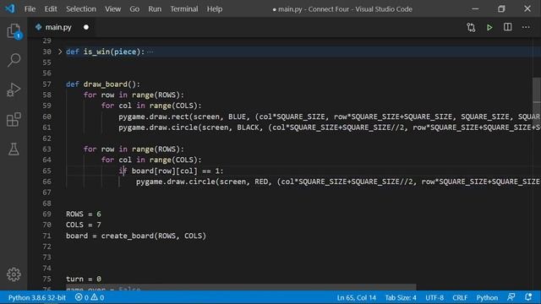Split the editor to the right
Screen dimensions: 541x304
pyautogui.click(x=507, y=27)
